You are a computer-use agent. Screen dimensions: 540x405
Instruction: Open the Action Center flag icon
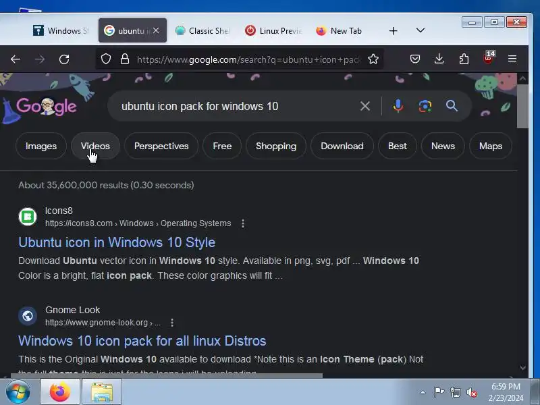(438, 392)
